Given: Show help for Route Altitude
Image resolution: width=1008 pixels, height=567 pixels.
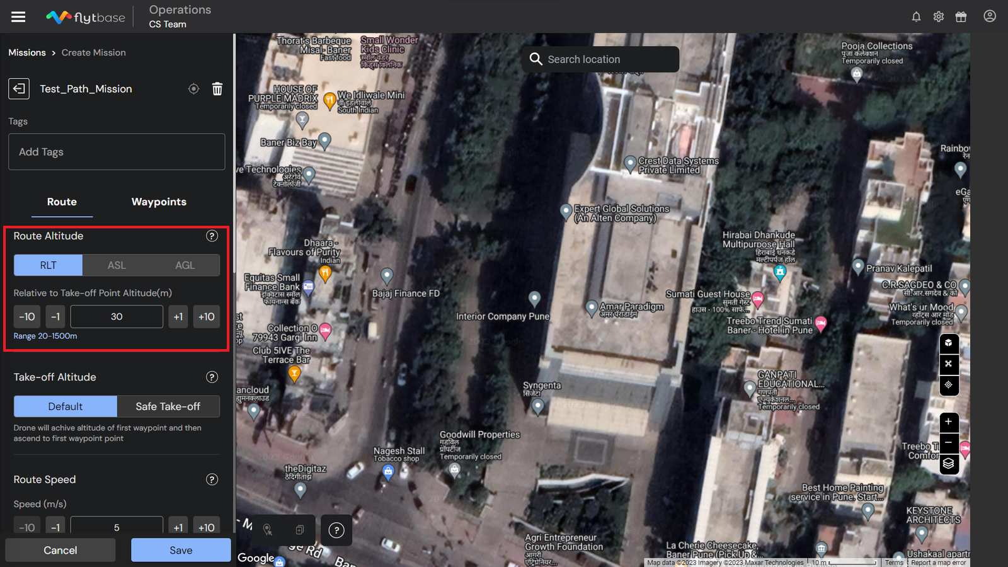Looking at the screenshot, I should [212, 236].
